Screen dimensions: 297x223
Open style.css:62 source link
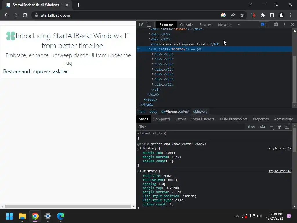280,148
